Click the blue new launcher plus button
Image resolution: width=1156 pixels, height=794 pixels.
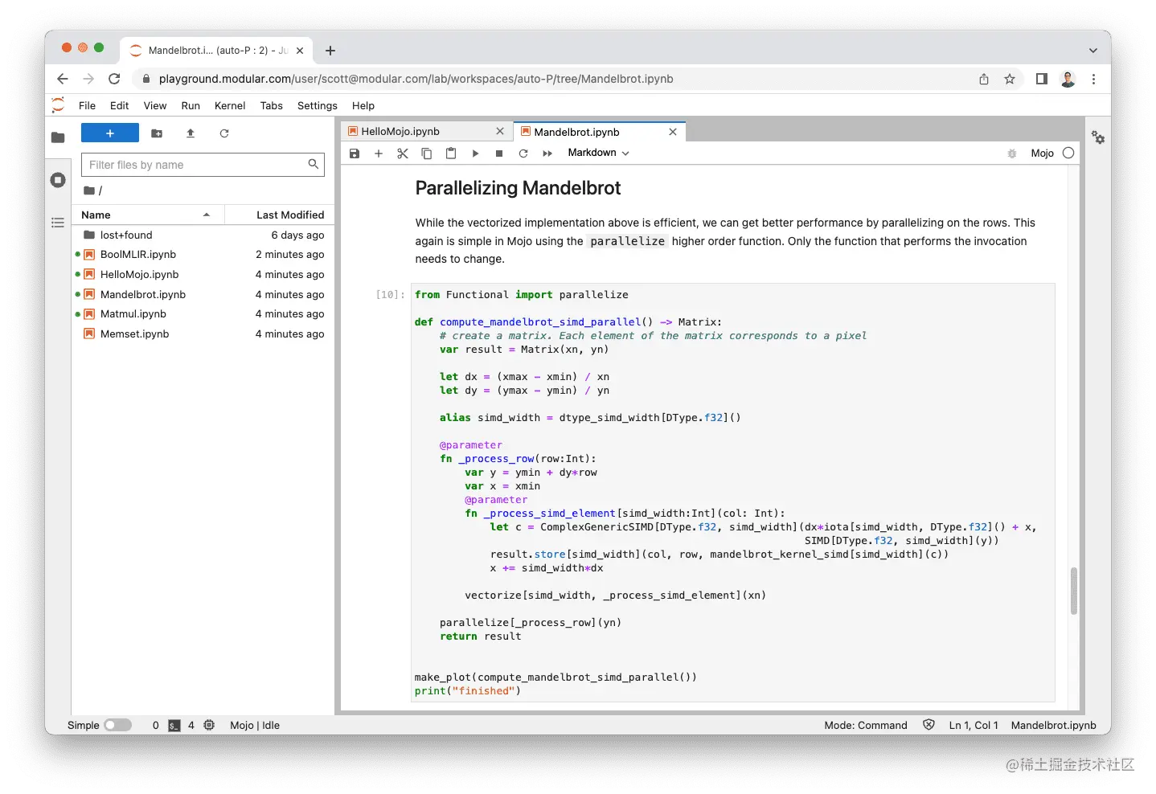(x=110, y=133)
